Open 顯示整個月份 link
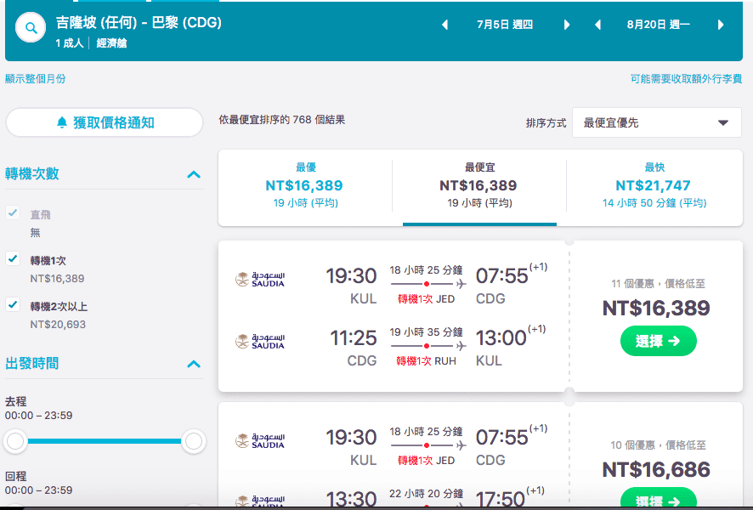 pyautogui.click(x=36, y=79)
